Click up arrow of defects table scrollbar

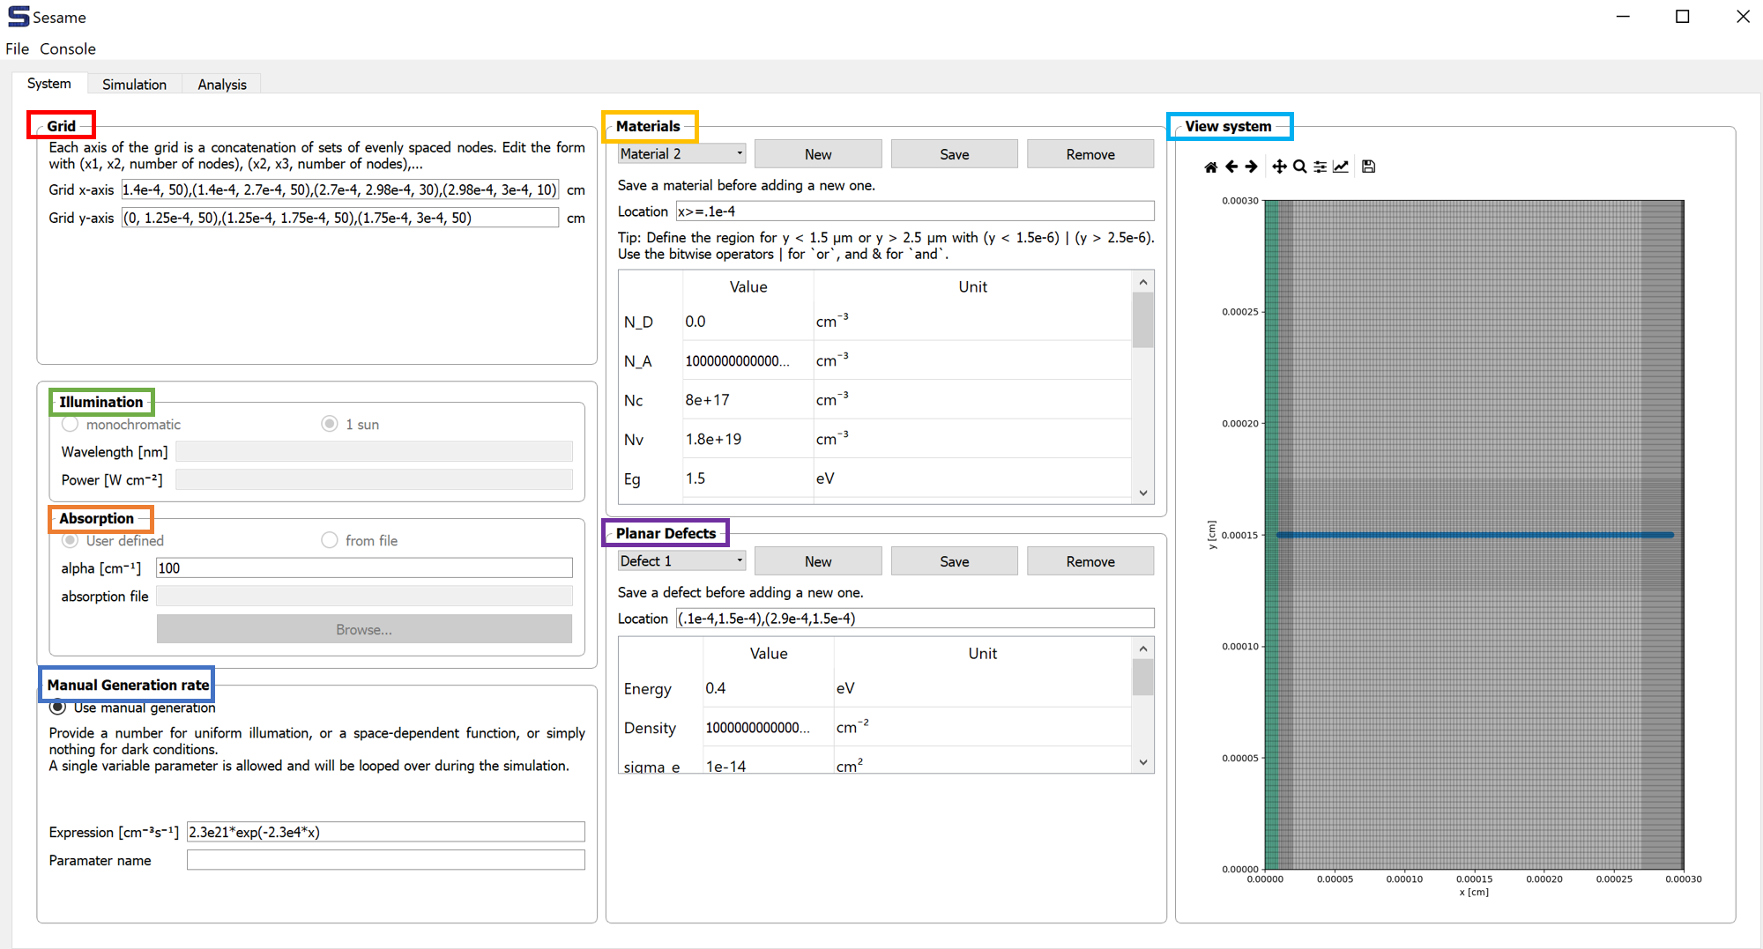pos(1143,649)
